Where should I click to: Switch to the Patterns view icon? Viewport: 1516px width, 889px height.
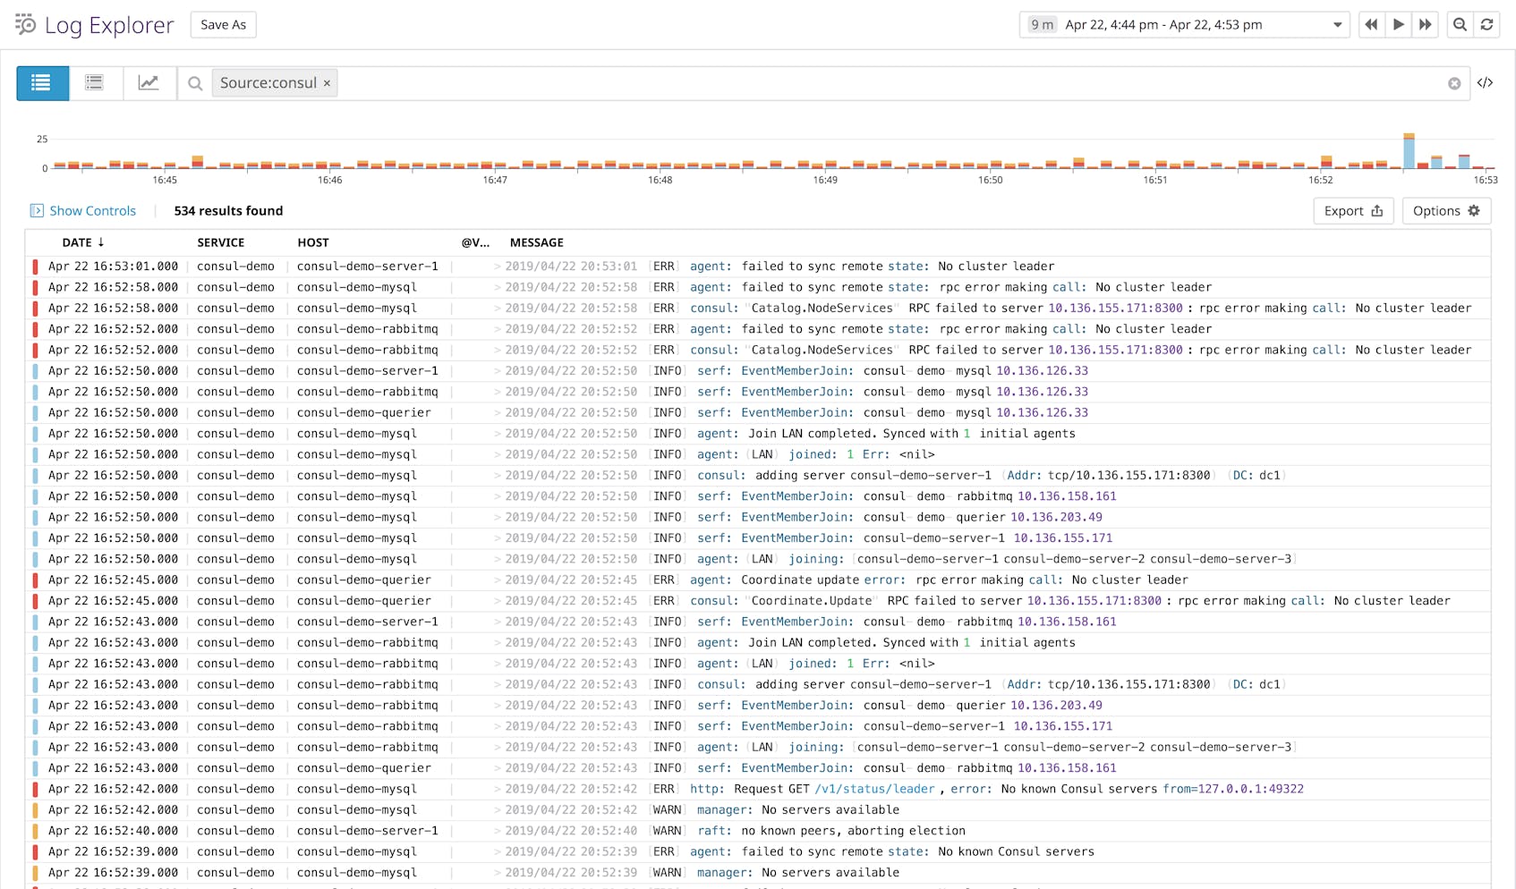pyautogui.click(x=95, y=82)
